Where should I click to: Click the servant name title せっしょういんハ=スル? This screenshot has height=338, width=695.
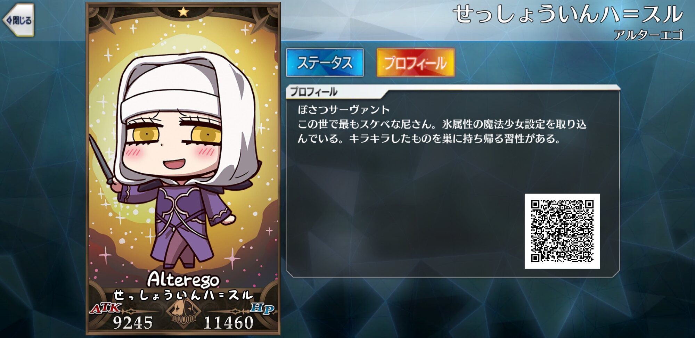[x=568, y=15]
